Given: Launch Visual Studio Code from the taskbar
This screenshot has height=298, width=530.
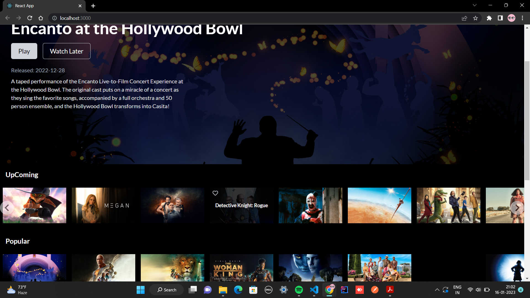Looking at the screenshot, I should pos(314,290).
